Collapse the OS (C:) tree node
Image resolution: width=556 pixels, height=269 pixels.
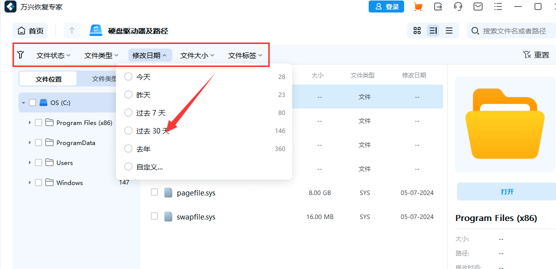(23, 103)
